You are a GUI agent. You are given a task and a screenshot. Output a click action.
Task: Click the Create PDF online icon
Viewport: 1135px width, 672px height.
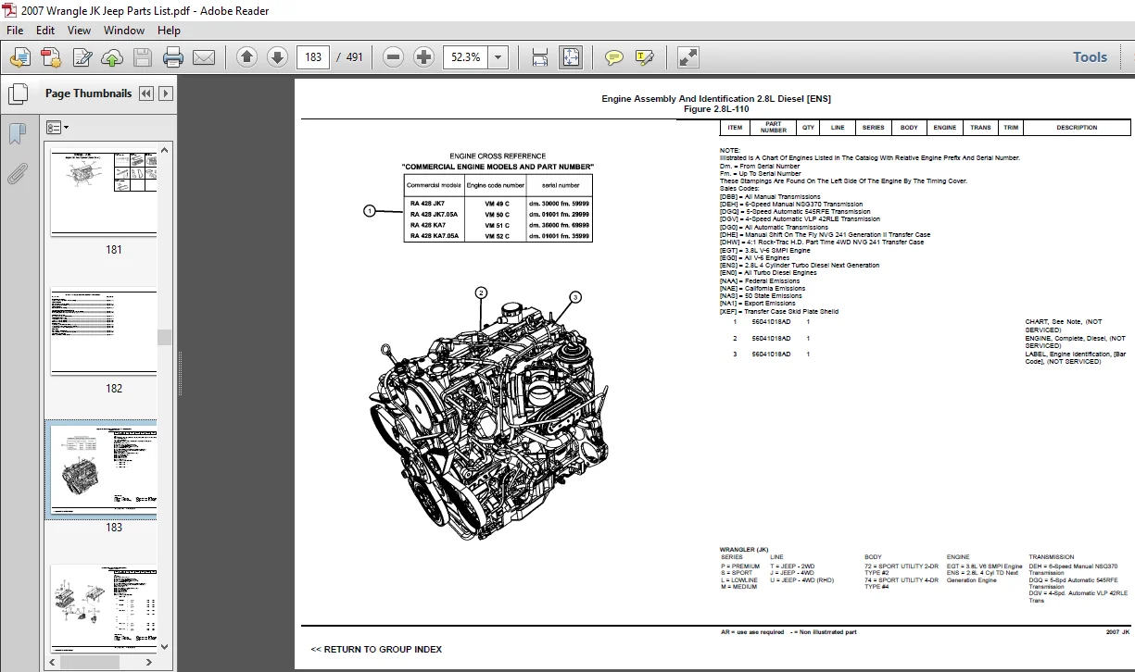[x=50, y=57]
